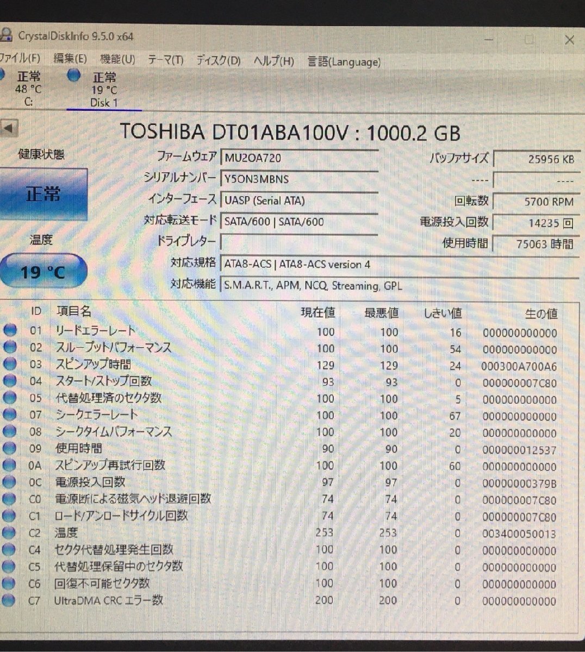Click status orb for C6 回復不可能セクタ数

click(x=9, y=583)
